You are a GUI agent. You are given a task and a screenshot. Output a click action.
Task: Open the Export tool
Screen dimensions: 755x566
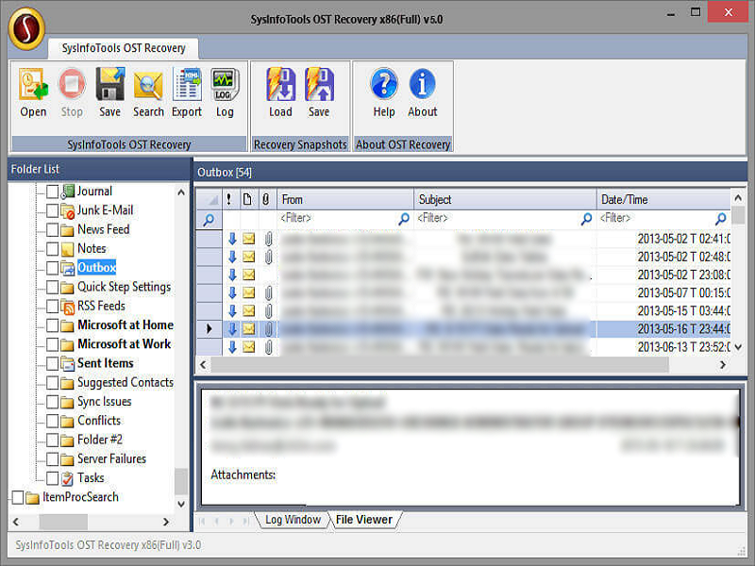tap(186, 92)
